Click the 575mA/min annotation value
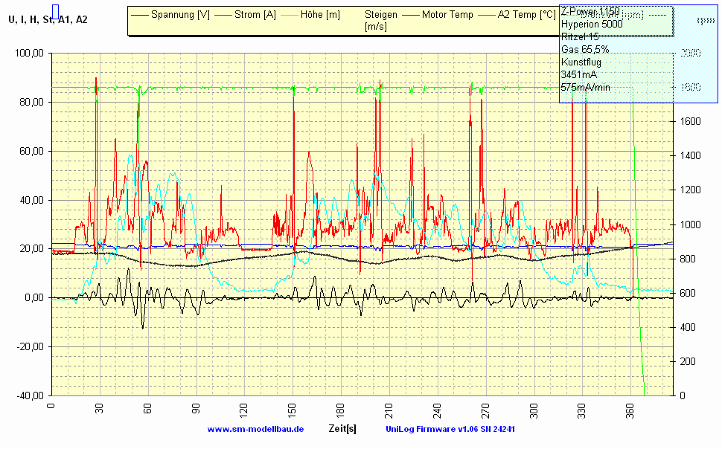 pyautogui.click(x=586, y=88)
